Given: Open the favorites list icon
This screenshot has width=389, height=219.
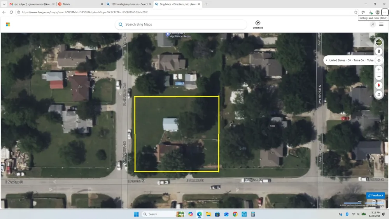Looking at the screenshot, I should pyautogui.click(x=363, y=12).
